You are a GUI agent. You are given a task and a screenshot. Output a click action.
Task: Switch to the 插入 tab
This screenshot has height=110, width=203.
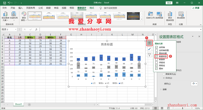[x=21, y=8]
